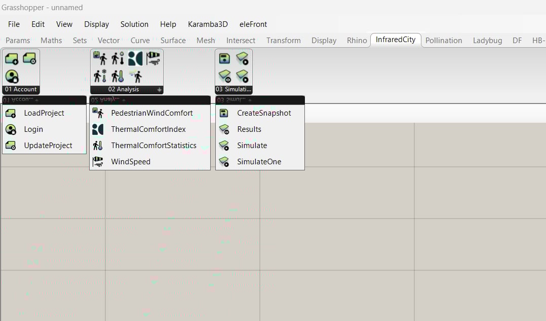Viewport: 546px width, 321px height.
Task: Select UpdateProject from the Account list
Action: 44,146
